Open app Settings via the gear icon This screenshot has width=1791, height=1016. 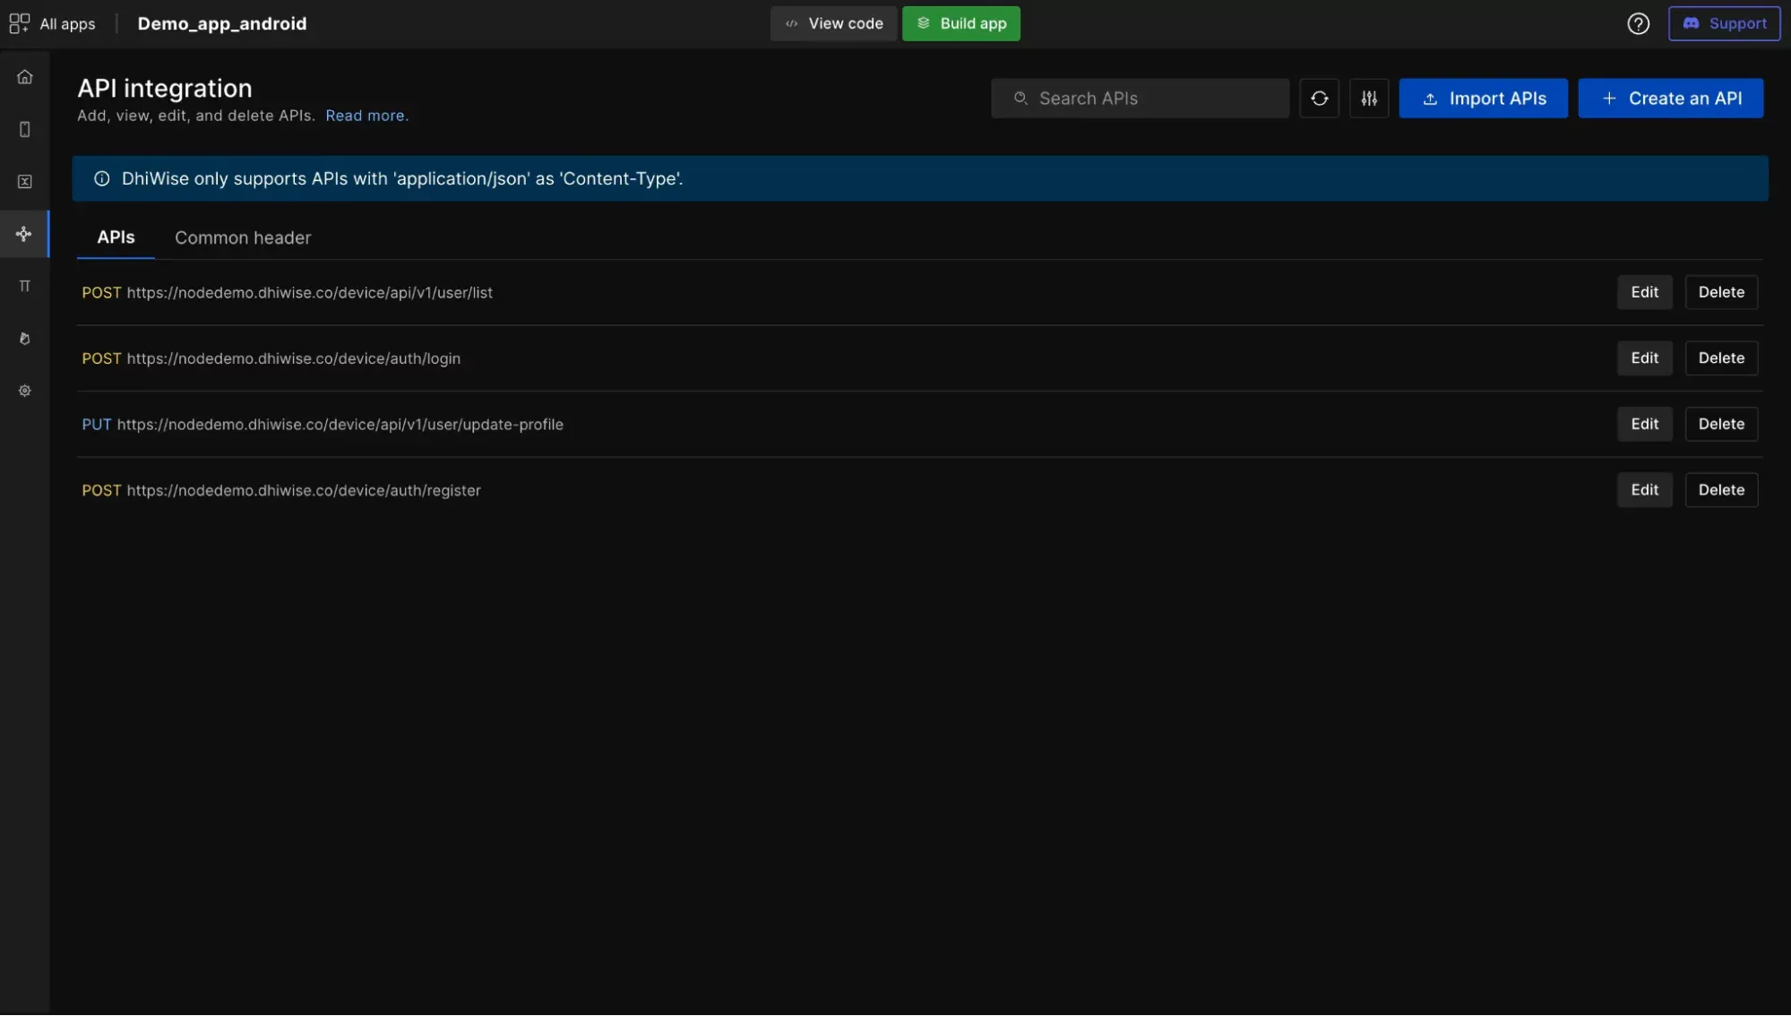click(24, 390)
